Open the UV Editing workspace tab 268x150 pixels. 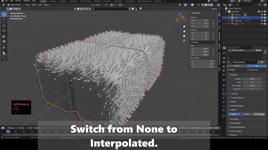pyautogui.click(x=73, y=1)
